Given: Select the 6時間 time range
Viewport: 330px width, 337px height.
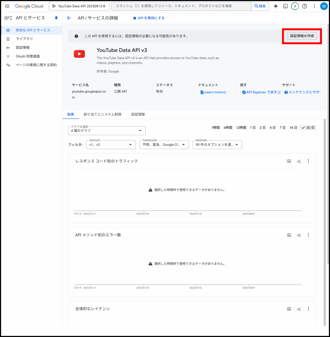Looking at the screenshot, I should click(228, 128).
